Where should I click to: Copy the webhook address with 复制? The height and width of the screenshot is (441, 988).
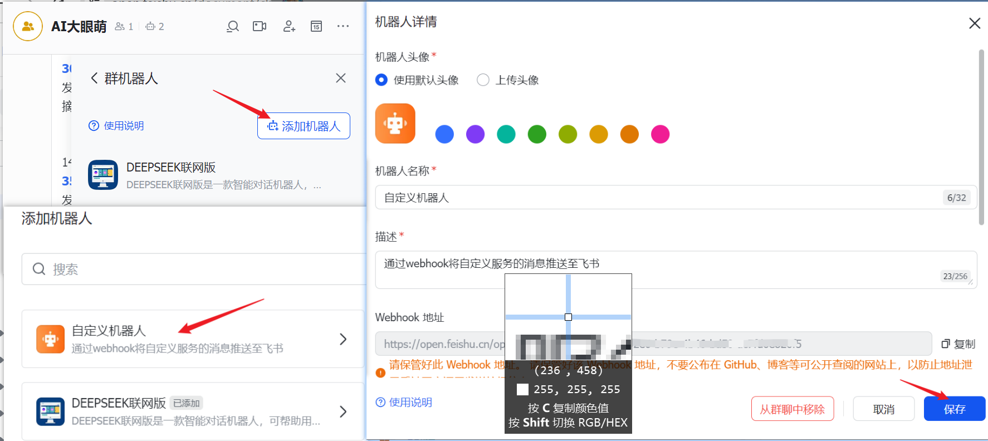(x=958, y=344)
